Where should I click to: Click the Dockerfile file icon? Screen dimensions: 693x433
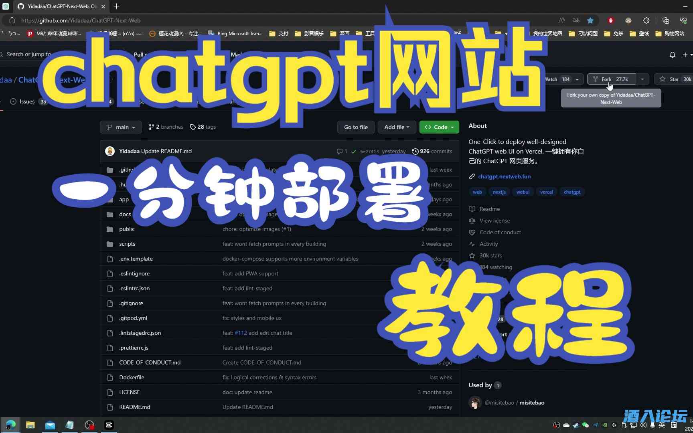click(110, 378)
